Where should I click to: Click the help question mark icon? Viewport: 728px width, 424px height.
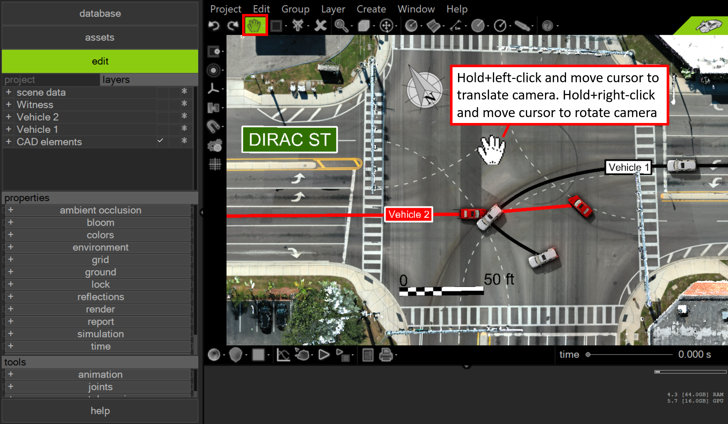pyautogui.click(x=547, y=26)
